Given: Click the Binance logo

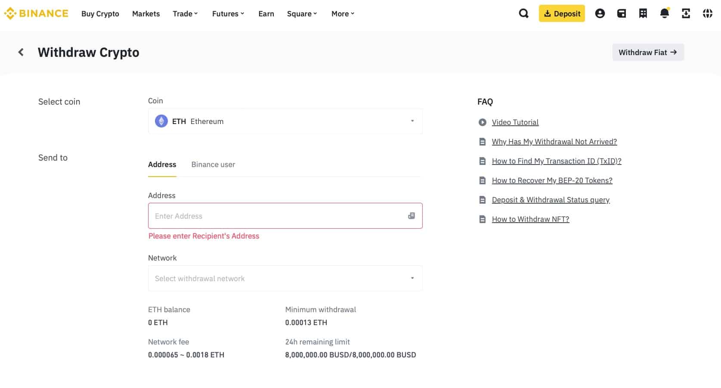Looking at the screenshot, I should (x=36, y=13).
